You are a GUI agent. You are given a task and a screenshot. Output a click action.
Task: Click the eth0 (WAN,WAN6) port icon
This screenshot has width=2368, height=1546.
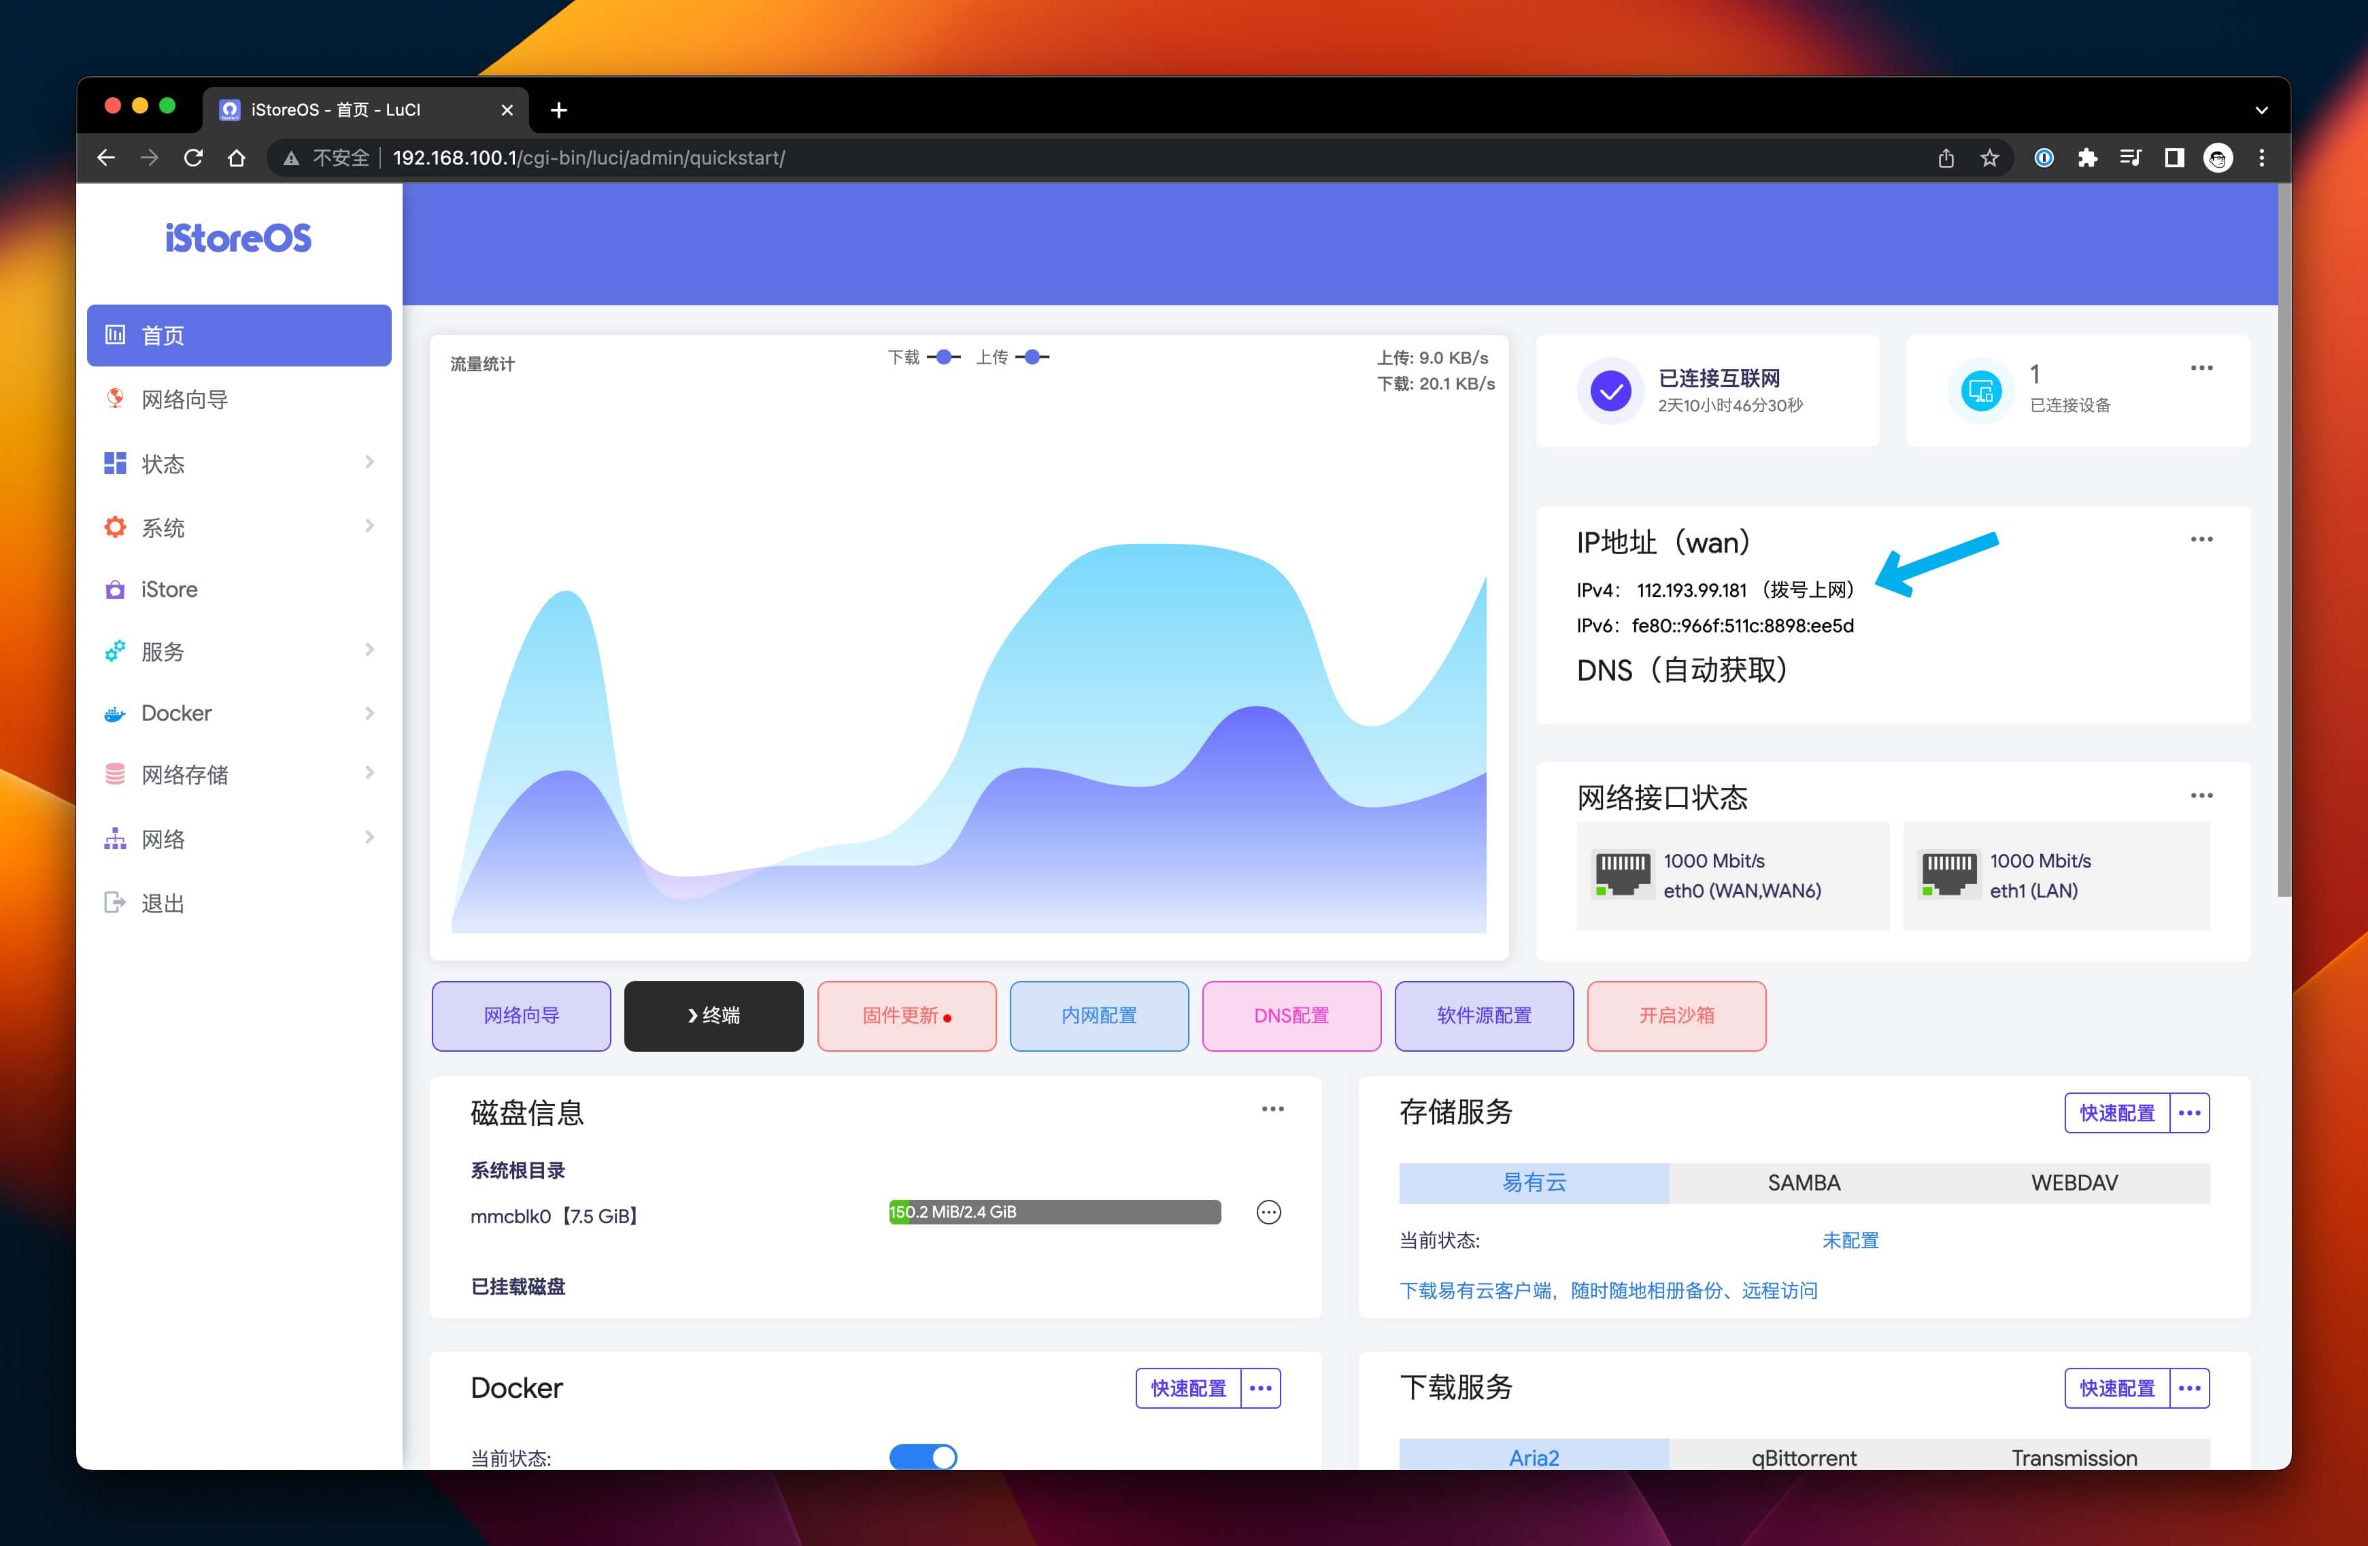1623,874
